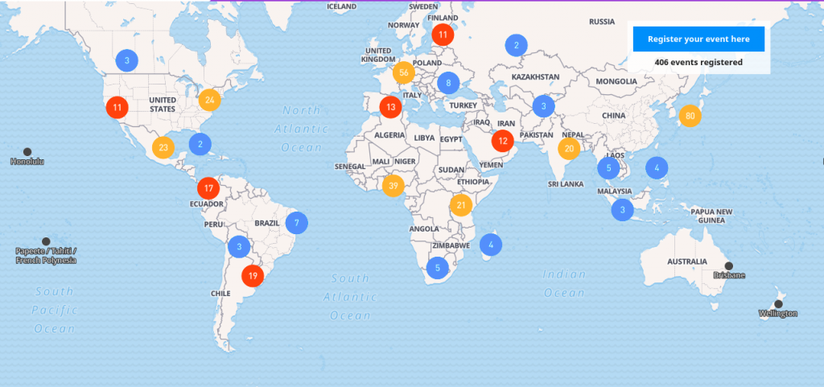Open the 3 events cluster below Malaysia
This screenshot has height=387, width=824.
(623, 211)
